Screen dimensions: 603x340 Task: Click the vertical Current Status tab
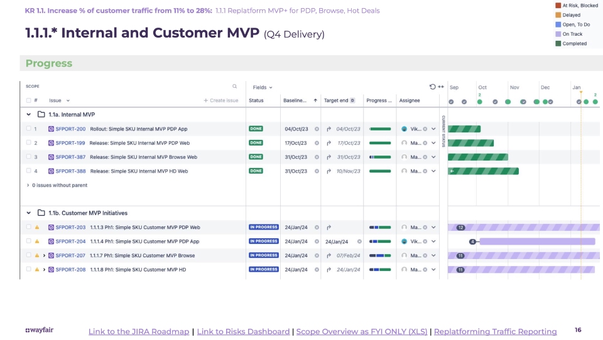(443, 131)
